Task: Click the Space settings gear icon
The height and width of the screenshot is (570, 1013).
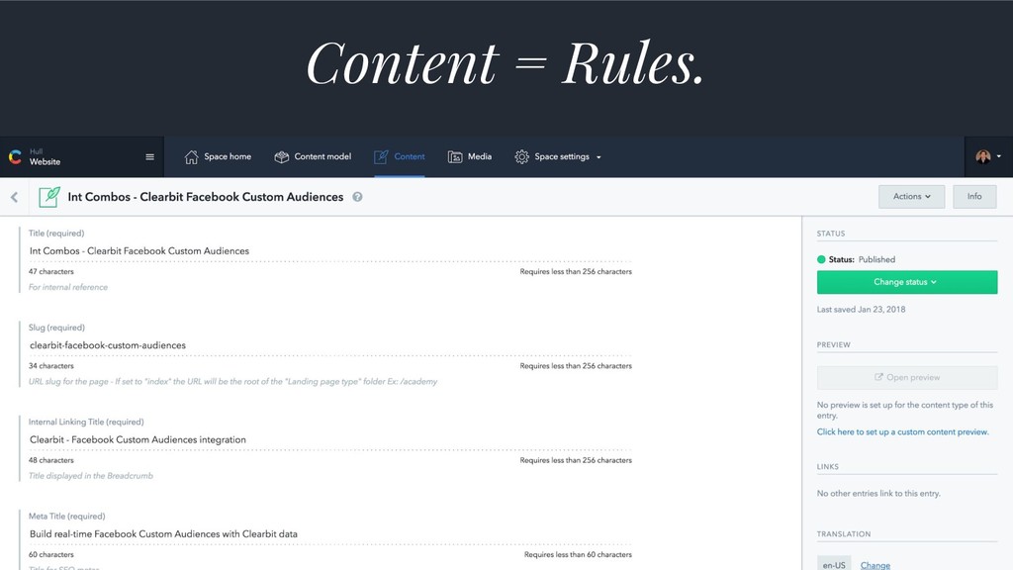Action: 521,157
